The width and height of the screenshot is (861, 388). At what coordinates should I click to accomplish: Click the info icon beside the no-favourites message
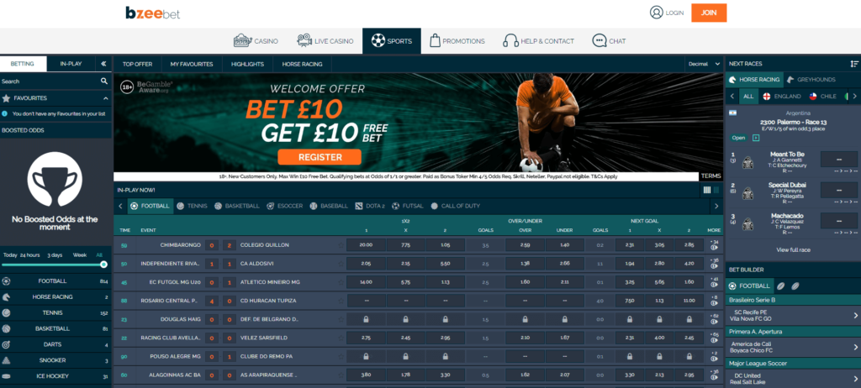(x=5, y=113)
